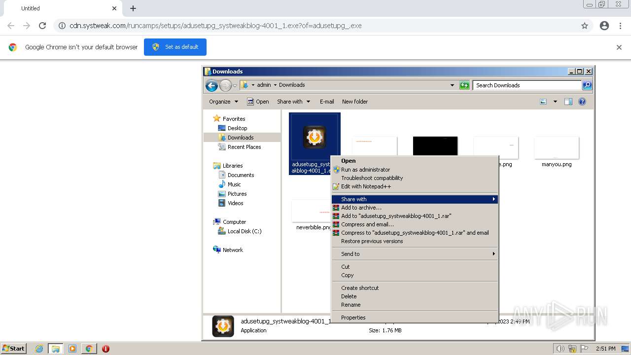631x355 pixels.
Task: Select Computer in the navigation pane
Action: pyautogui.click(x=234, y=222)
